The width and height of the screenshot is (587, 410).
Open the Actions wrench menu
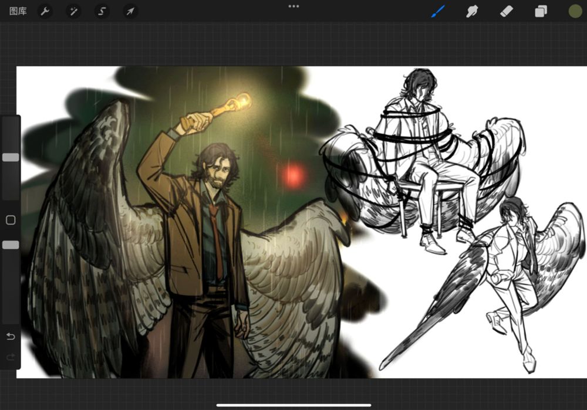point(45,11)
